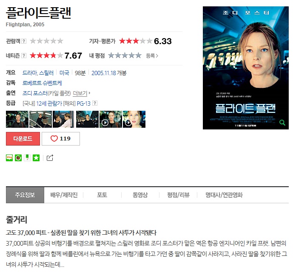293x272 pixels.
Task: Play the fifth still video thumbnail
Action: [x=111, y=119]
